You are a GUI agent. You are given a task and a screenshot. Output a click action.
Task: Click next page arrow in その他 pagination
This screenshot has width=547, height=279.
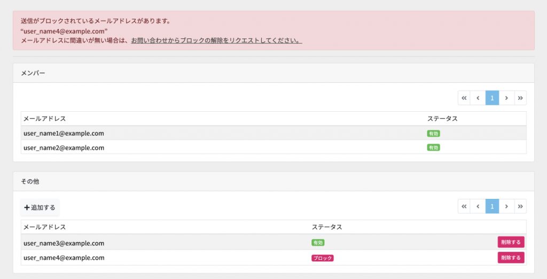coord(506,206)
